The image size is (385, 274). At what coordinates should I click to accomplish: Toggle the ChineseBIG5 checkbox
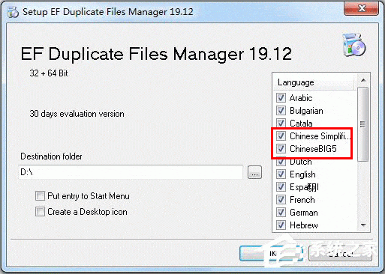(x=281, y=149)
